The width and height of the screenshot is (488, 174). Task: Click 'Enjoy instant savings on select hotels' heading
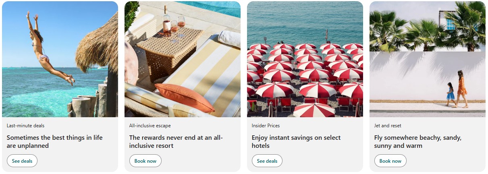(296, 141)
